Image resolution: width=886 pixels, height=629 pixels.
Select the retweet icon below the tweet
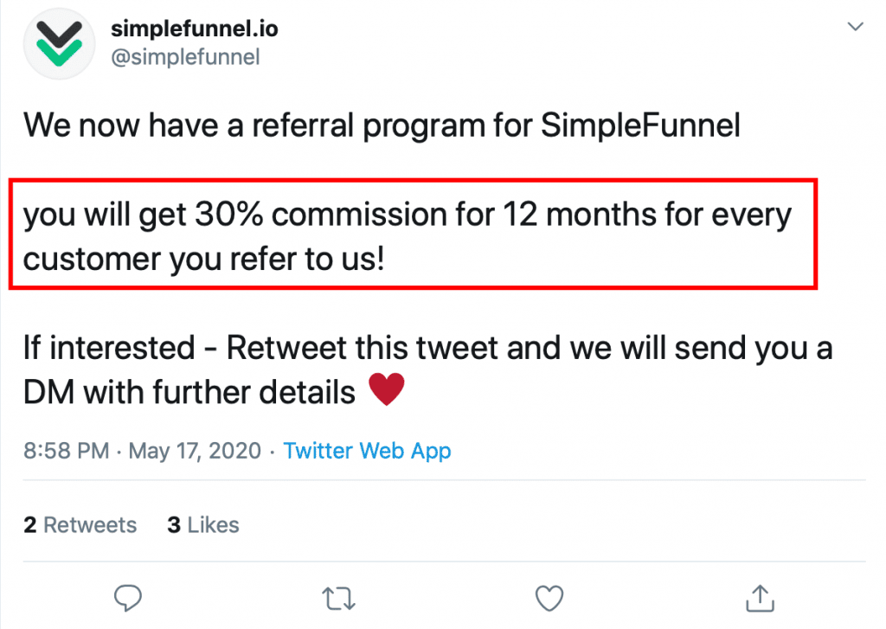(338, 598)
